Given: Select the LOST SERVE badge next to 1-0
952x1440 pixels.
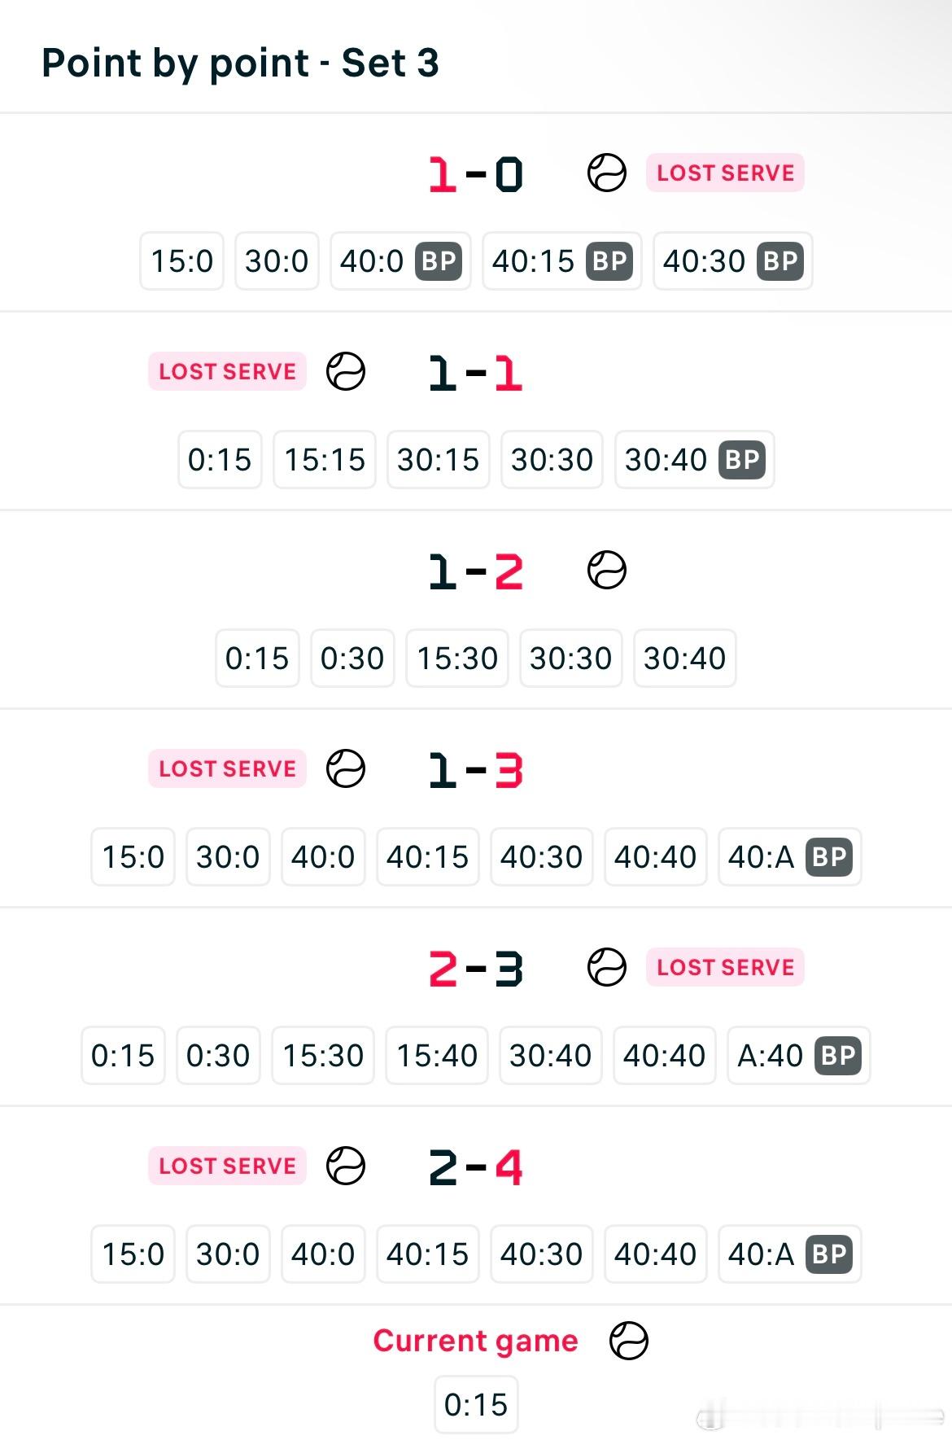Looking at the screenshot, I should tap(725, 173).
